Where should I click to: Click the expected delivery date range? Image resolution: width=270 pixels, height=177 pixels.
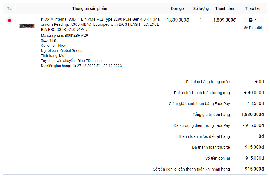pos(97,66)
